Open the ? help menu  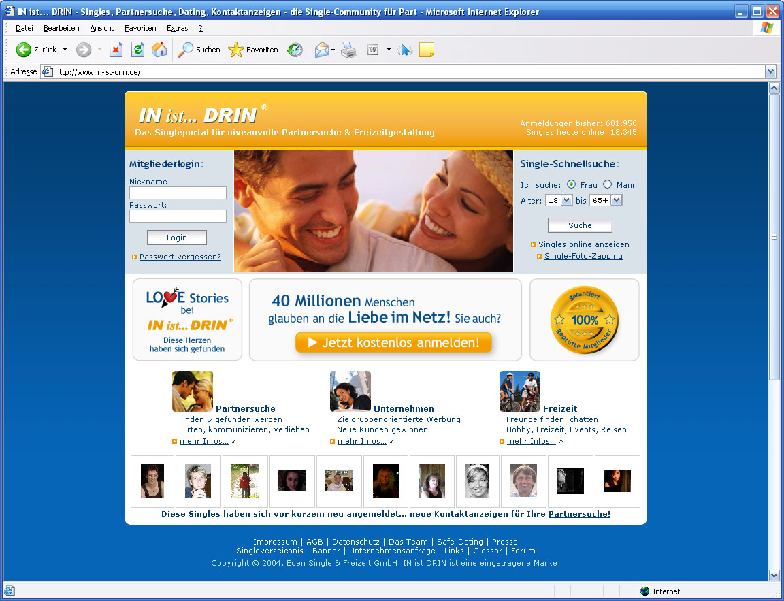[201, 28]
